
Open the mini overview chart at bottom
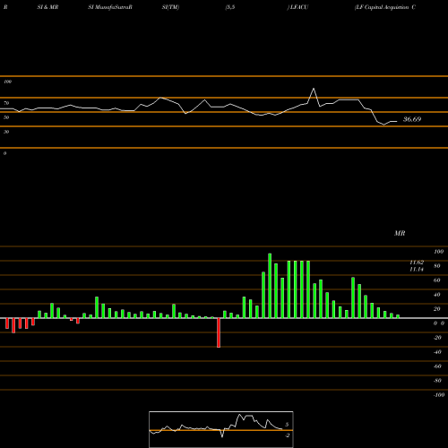point(221,429)
